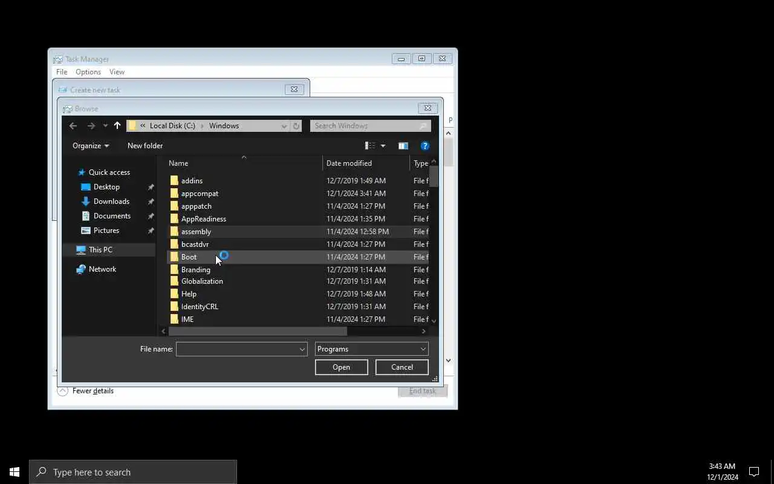Viewport: 774px width, 484px height.
Task: Select the IME folder
Action: pos(187,319)
